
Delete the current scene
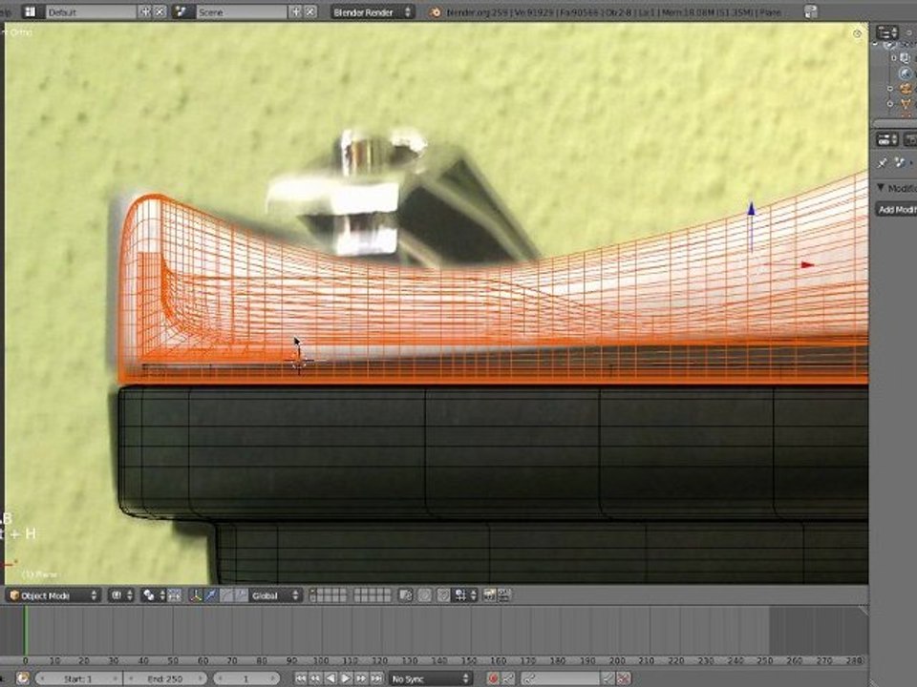(310, 11)
